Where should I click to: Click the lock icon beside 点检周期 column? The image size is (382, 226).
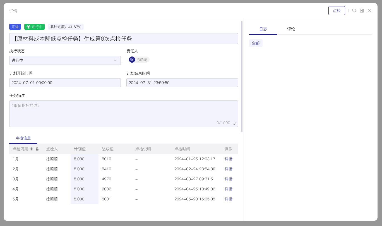[x=37, y=149]
